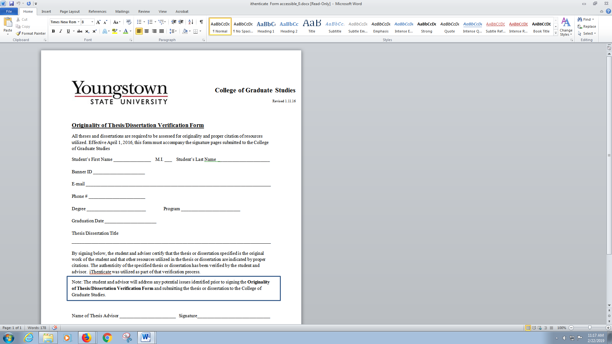Open the font size dropdown
The height and width of the screenshot is (344, 612).
click(x=92, y=22)
